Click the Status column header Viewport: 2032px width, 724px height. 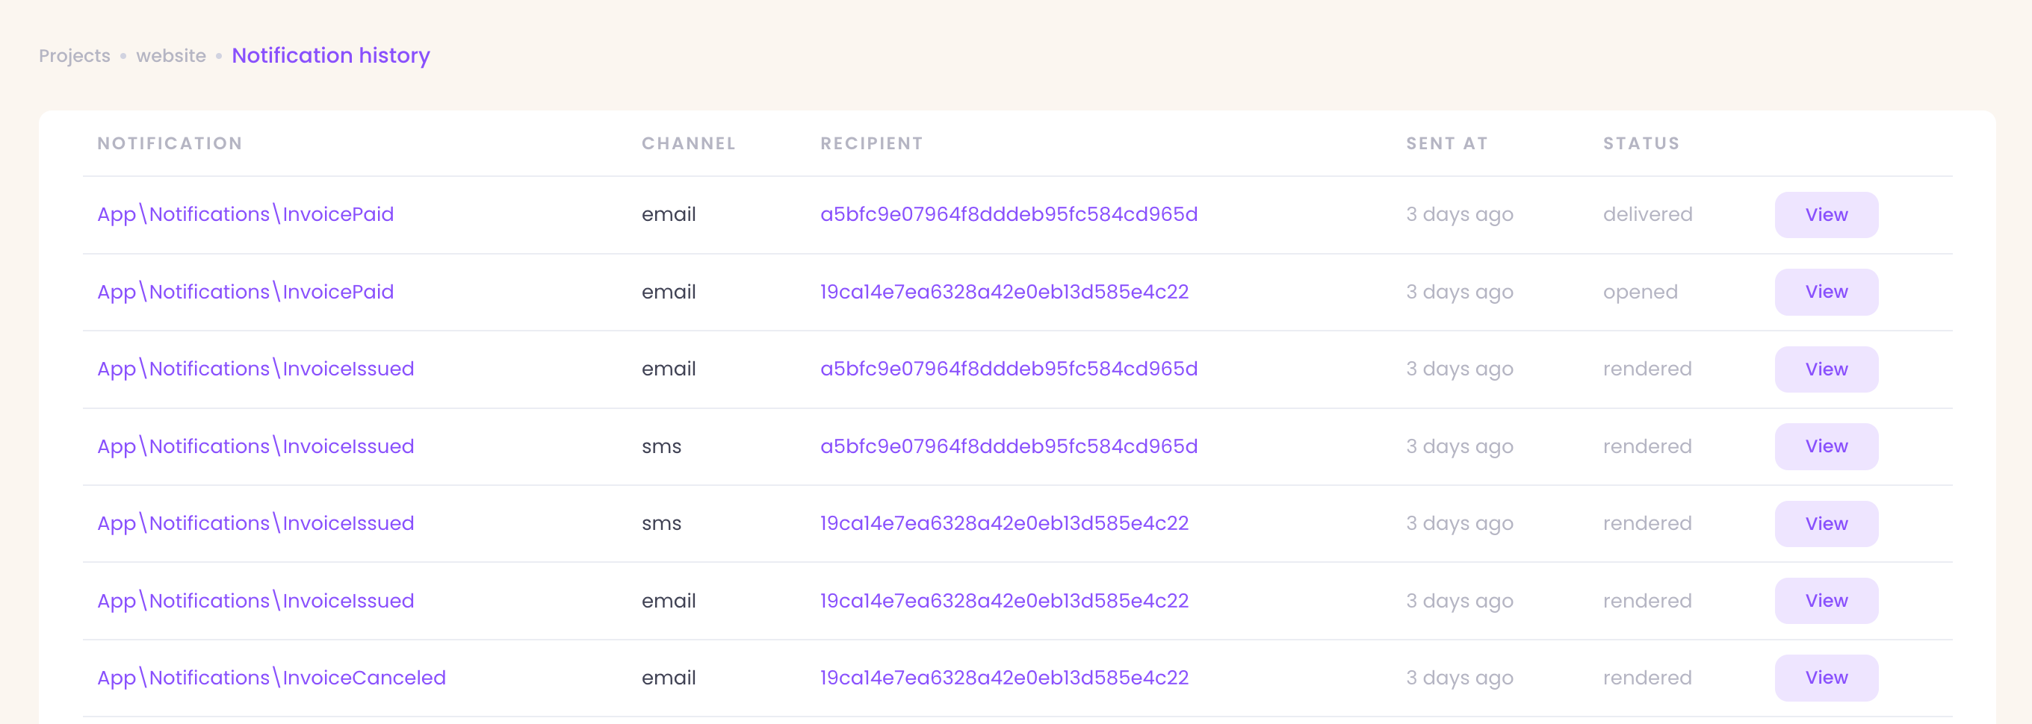click(1641, 143)
